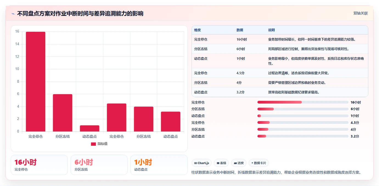Click the y-axis tick label 8
The width and height of the screenshot is (379, 186).
pos(18,82)
